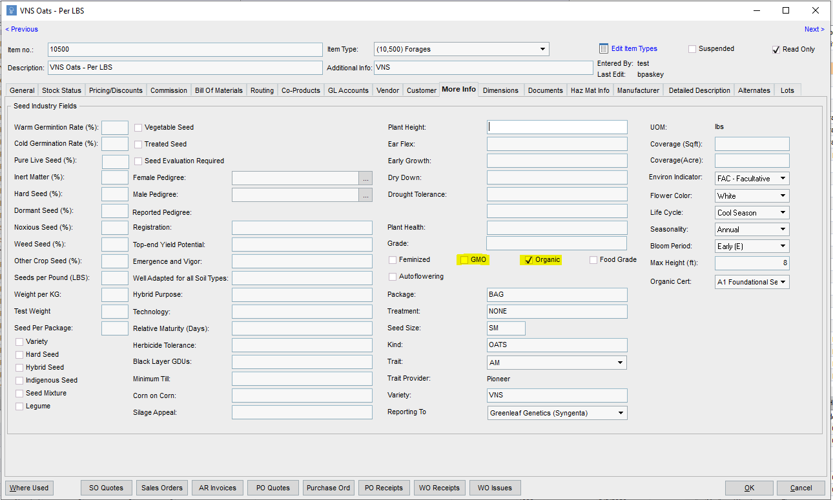The height and width of the screenshot is (500, 833).
Task: Enable the GMO checkbox
Action: coord(464,260)
